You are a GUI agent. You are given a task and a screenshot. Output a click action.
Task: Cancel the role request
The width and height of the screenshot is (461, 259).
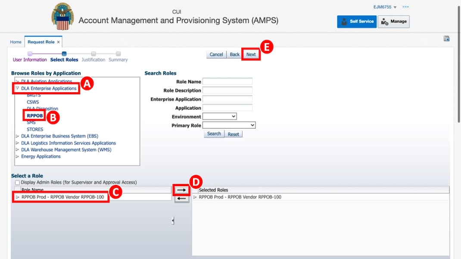click(x=216, y=54)
